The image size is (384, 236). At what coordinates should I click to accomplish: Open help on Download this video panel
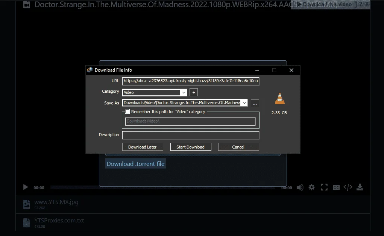361,4
